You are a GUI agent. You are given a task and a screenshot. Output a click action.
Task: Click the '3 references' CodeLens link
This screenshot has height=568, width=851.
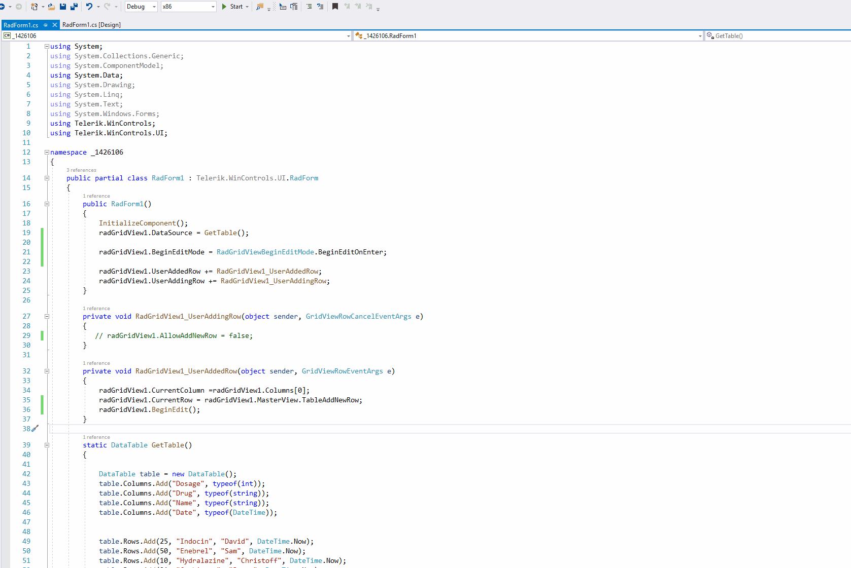81,170
